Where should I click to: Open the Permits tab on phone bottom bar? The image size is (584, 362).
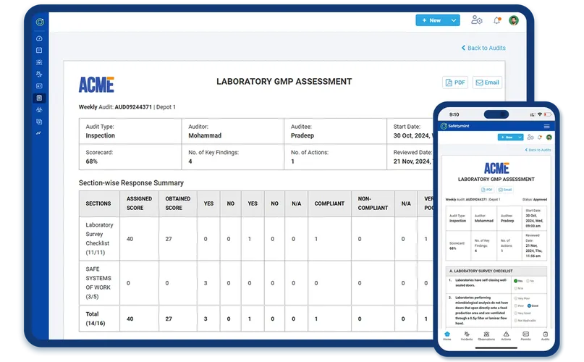(526, 336)
